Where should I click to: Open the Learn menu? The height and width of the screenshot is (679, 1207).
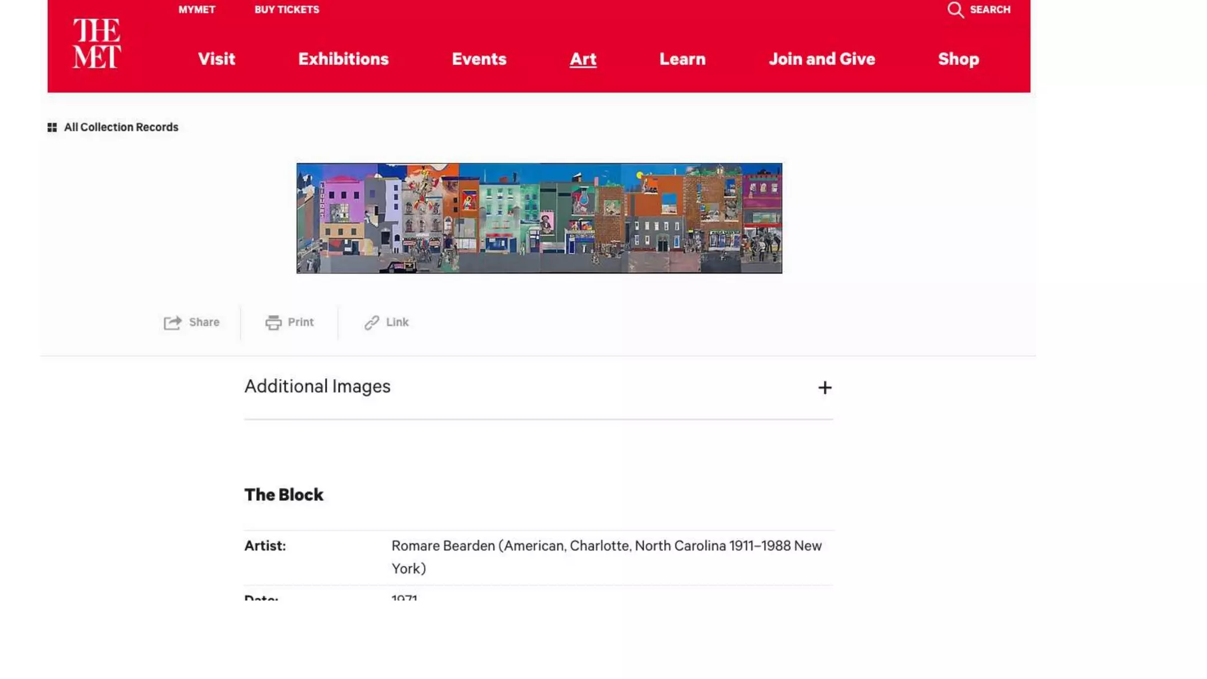pyautogui.click(x=682, y=59)
